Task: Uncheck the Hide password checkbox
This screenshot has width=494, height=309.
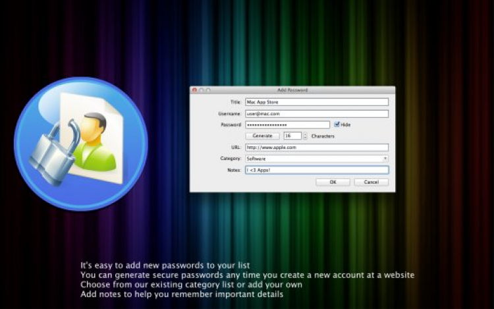Action: [x=337, y=125]
